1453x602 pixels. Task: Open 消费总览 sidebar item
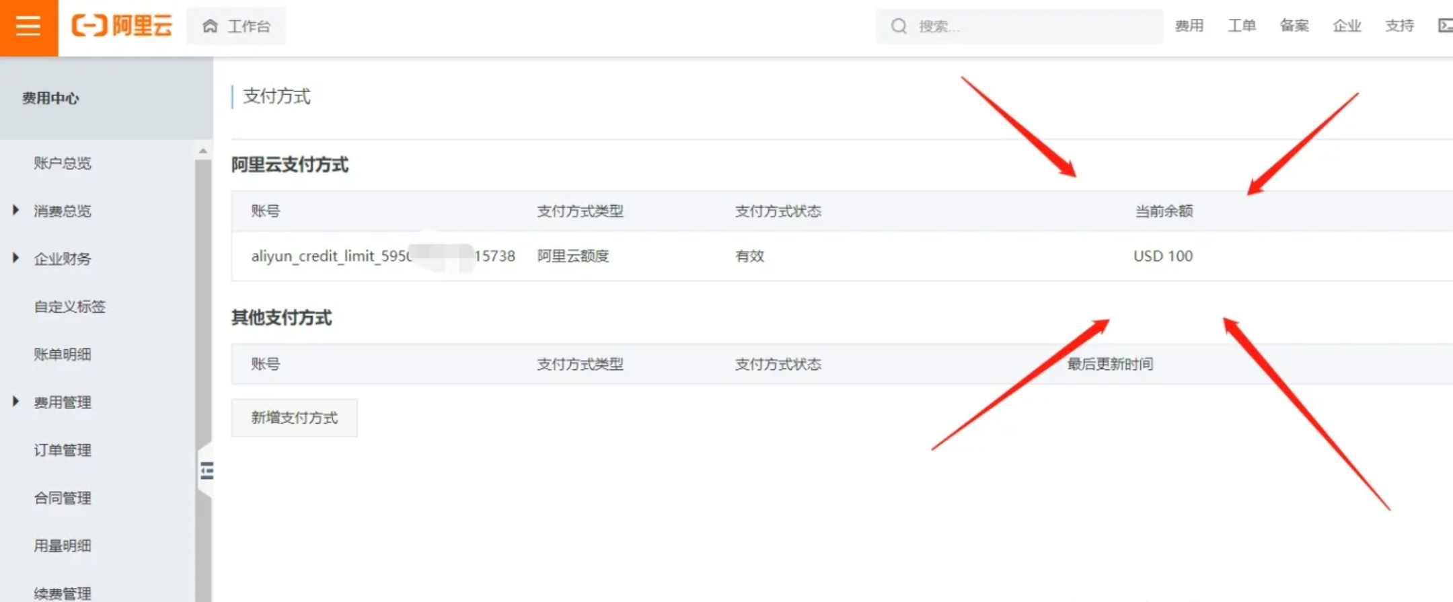pyautogui.click(x=63, y=211)
